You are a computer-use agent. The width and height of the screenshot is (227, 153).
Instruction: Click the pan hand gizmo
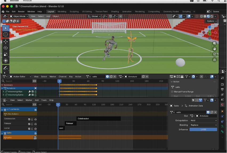(214, 49)
